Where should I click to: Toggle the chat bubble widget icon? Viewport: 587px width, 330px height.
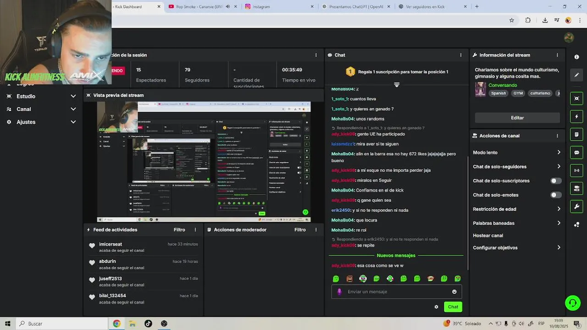coord(576,153)
